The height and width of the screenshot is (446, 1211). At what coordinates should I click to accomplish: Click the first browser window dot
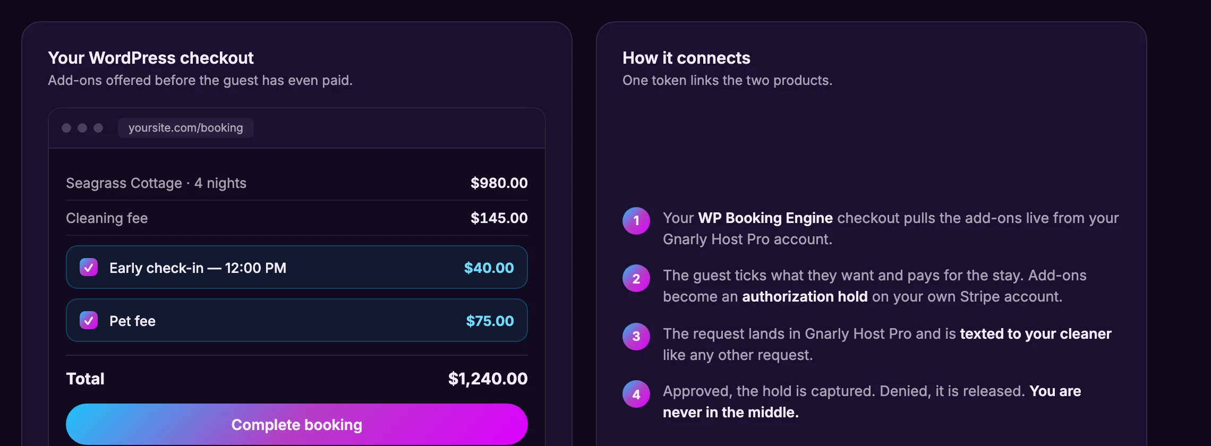pos(66,128)
